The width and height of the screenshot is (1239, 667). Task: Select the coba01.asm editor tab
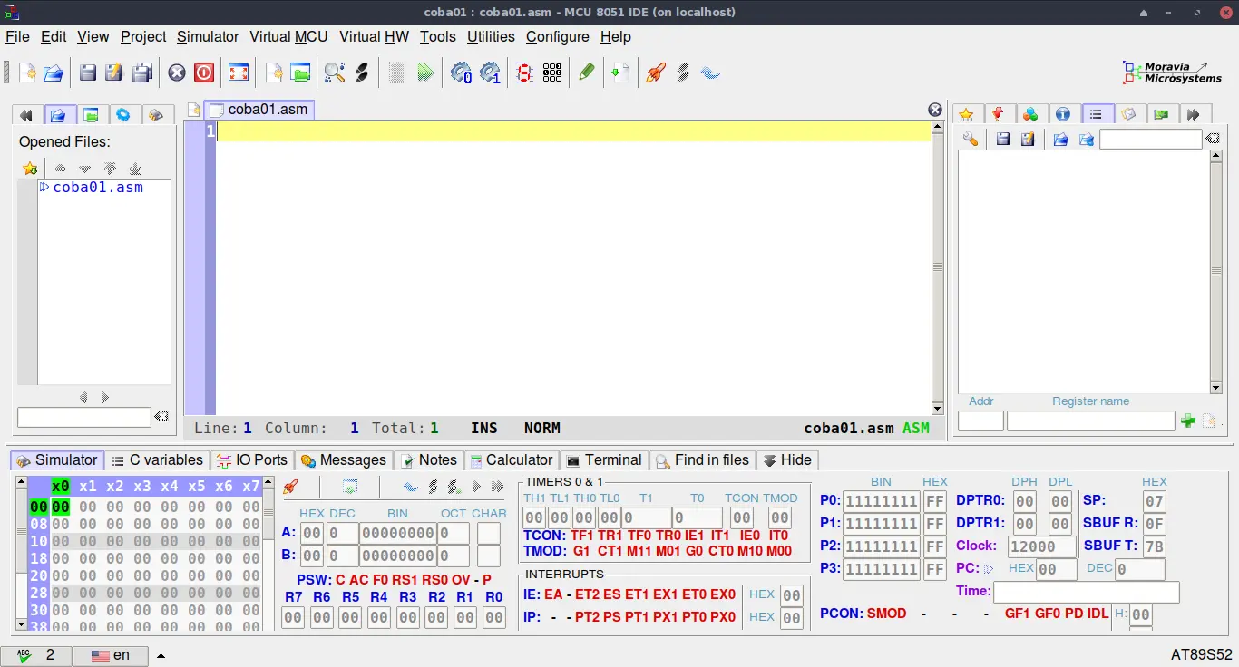tap(259, 110)
